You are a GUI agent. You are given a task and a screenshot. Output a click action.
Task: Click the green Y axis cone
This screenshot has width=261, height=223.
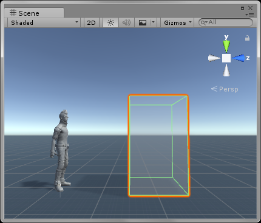pyautogui.click(x=226, y=46)
